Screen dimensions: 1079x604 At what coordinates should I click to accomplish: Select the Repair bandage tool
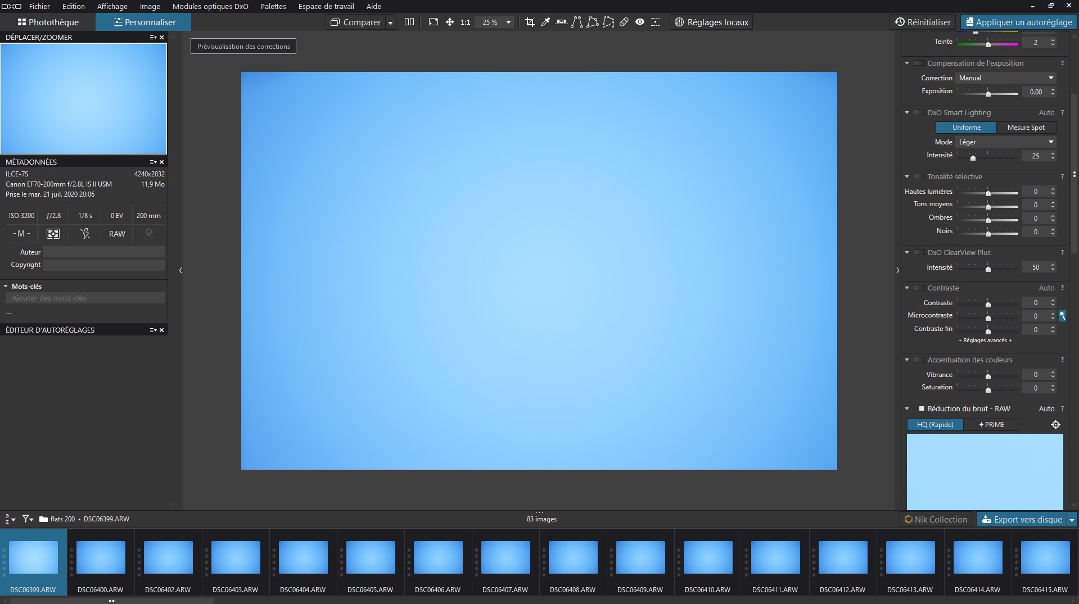click(x=624, y=22)
